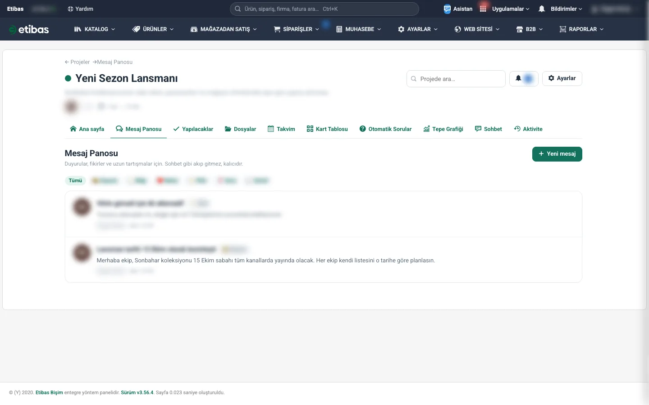Click the Bildirimler bell icon in top bar
This screenshot has height=405, width=649.
[542, 9]
